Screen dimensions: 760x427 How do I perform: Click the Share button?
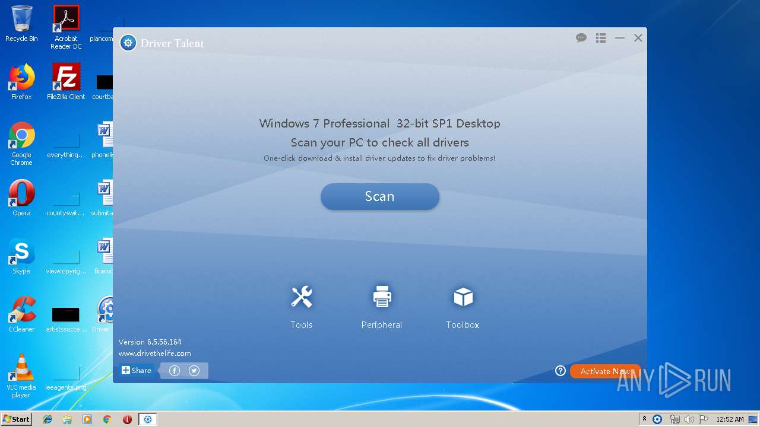tap(137, 371)
